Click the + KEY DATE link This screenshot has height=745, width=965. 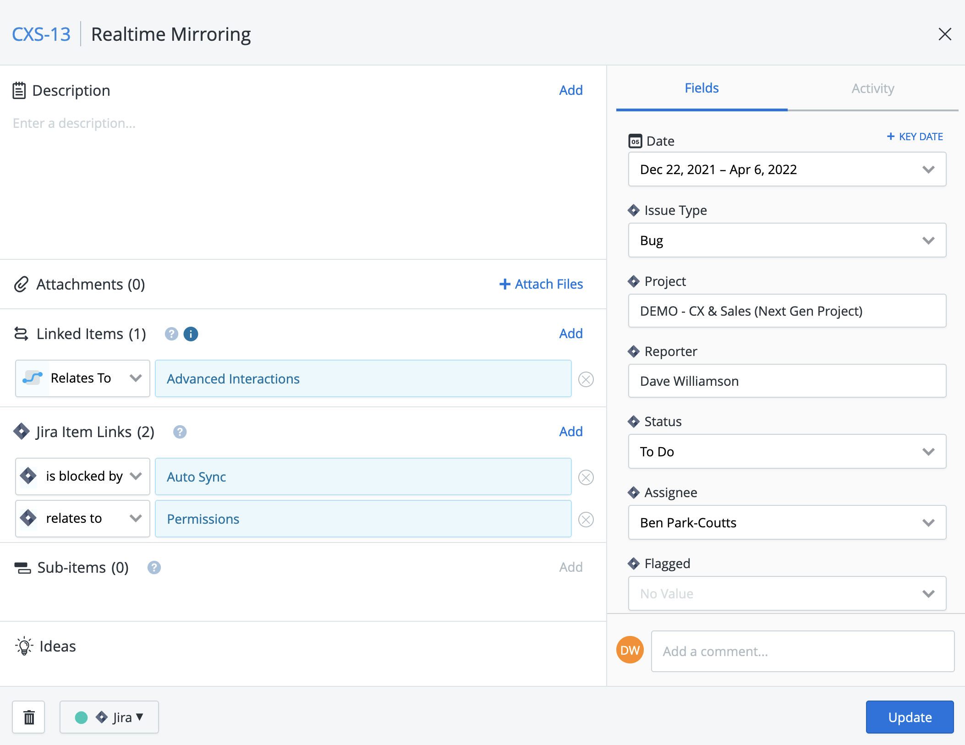point(915,137)
